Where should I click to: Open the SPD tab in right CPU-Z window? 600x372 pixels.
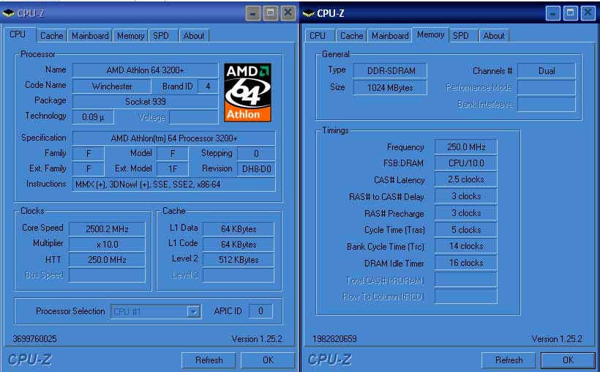(461, 36)
